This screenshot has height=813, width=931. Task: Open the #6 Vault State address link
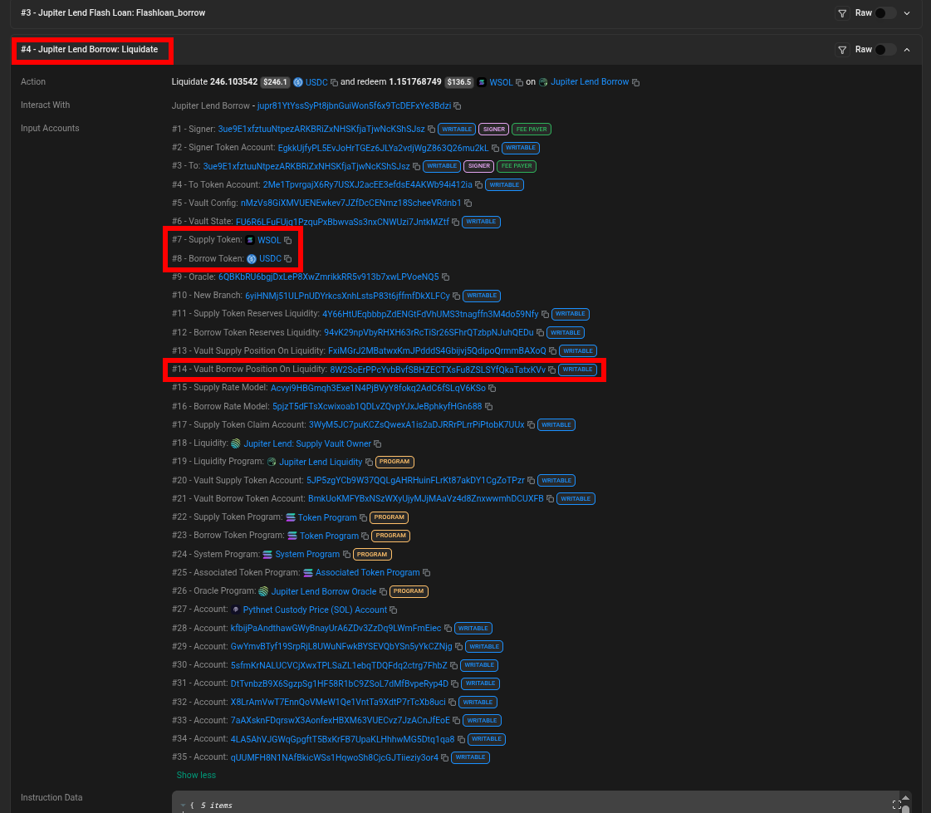tap(343, 222)
